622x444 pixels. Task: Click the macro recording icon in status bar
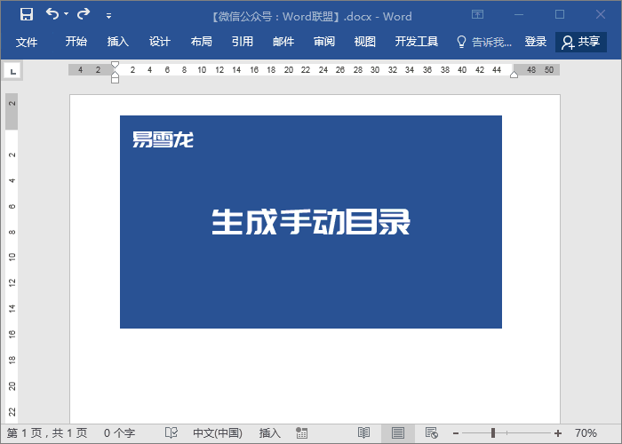(x=301, y=433)
